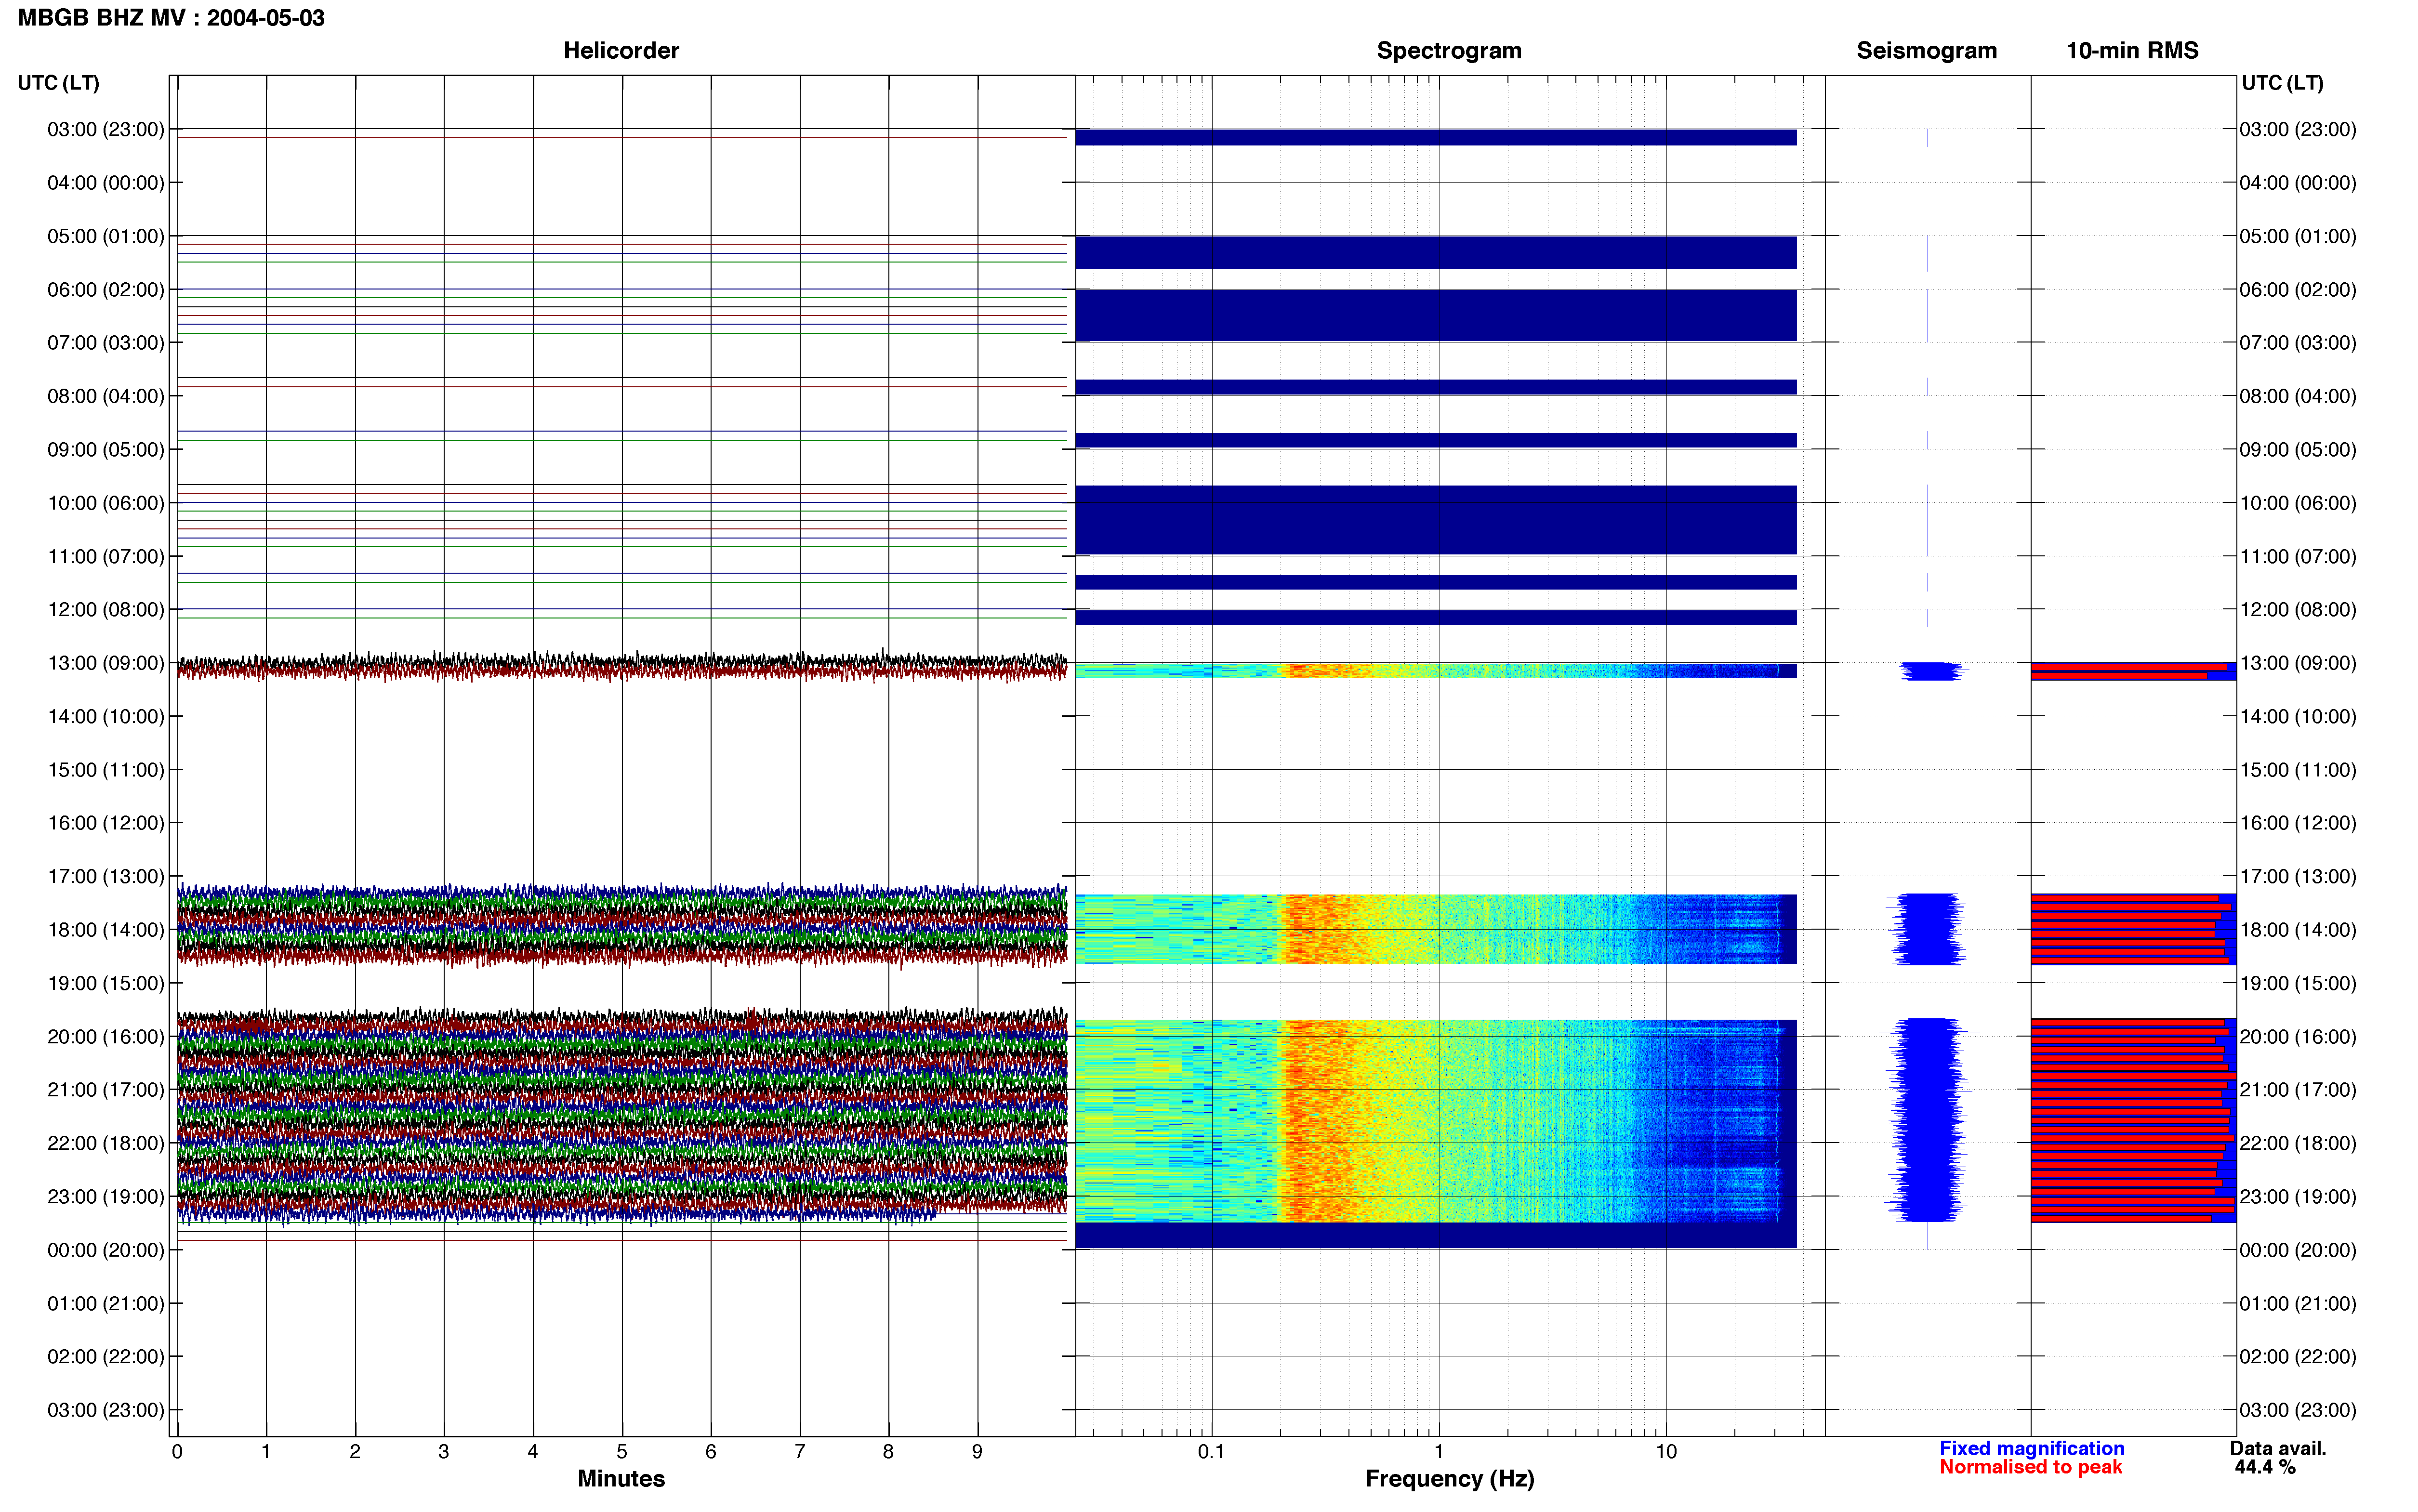The width and height of the screenshot is (2418, 1512).
Task: Click the left 10:00 (06:00) time label
Action: (106, 503)
